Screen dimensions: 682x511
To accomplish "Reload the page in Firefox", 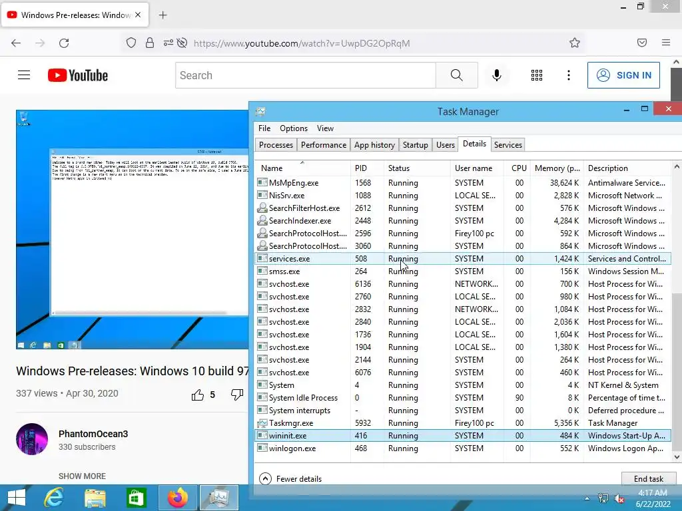I will coord(64,43).
